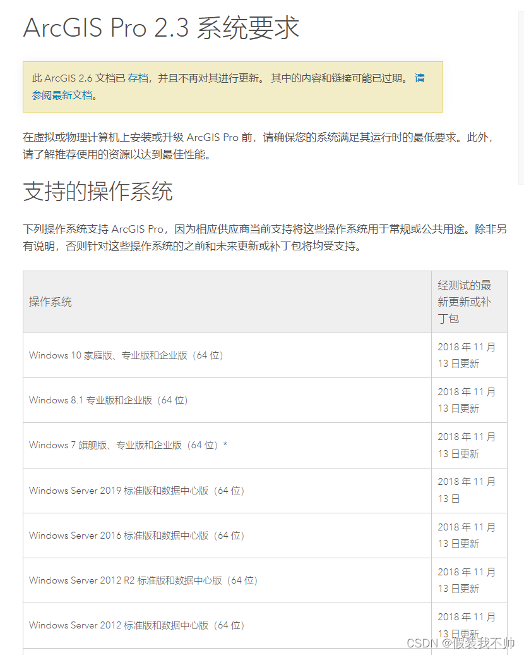Click the update date for Windows 7

coord(467,445)
